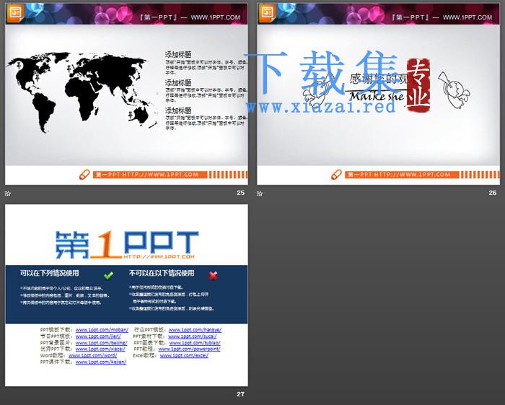This screenshot has width=505, height=405.
Task: Click the angel trumpet drawing at right of slide 26
Action: pos(454,90)
